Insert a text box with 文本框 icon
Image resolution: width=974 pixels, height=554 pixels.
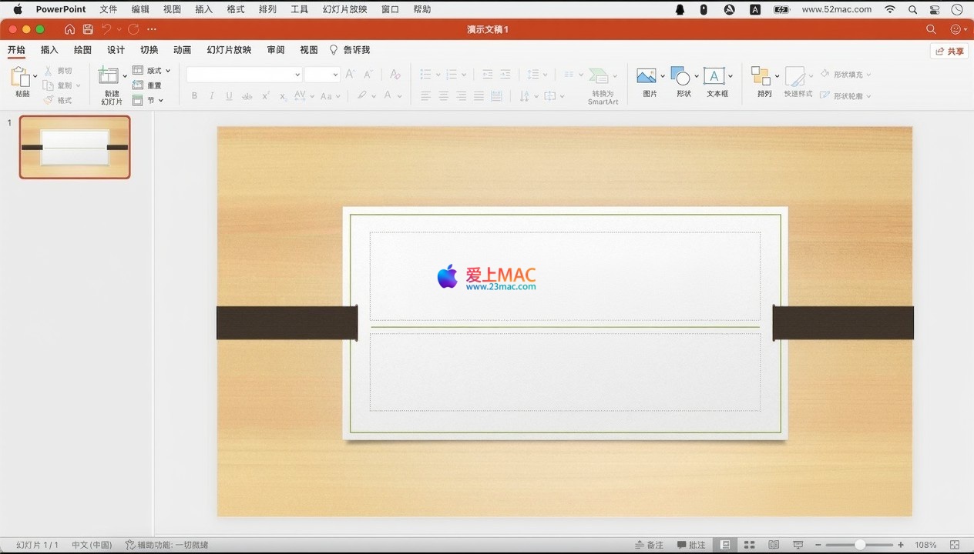[714, 76]
